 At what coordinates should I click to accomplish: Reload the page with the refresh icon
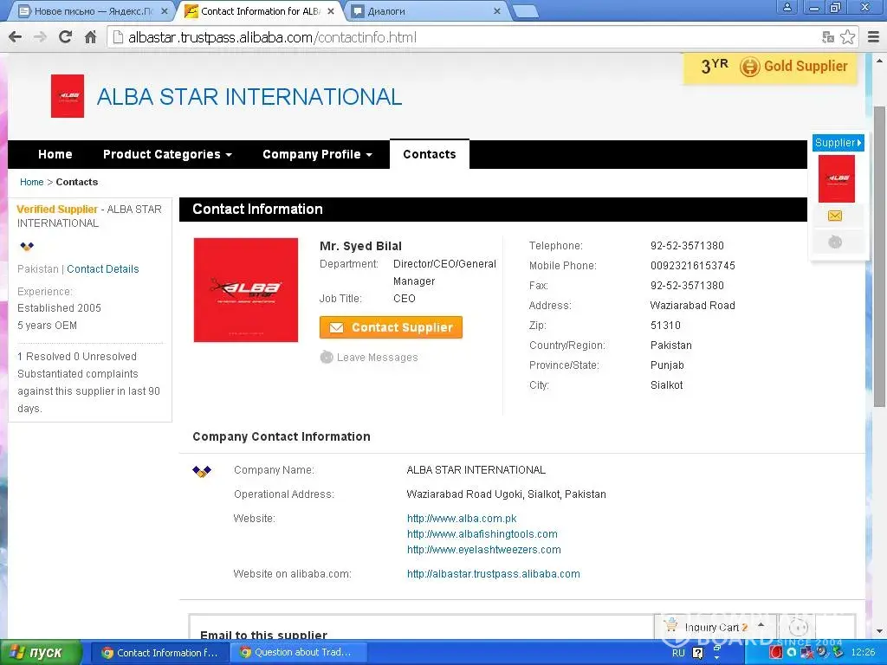[66, 37]
